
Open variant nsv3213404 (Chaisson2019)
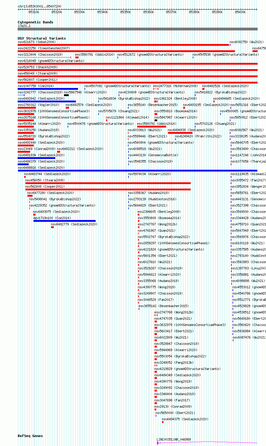point(40,54)
